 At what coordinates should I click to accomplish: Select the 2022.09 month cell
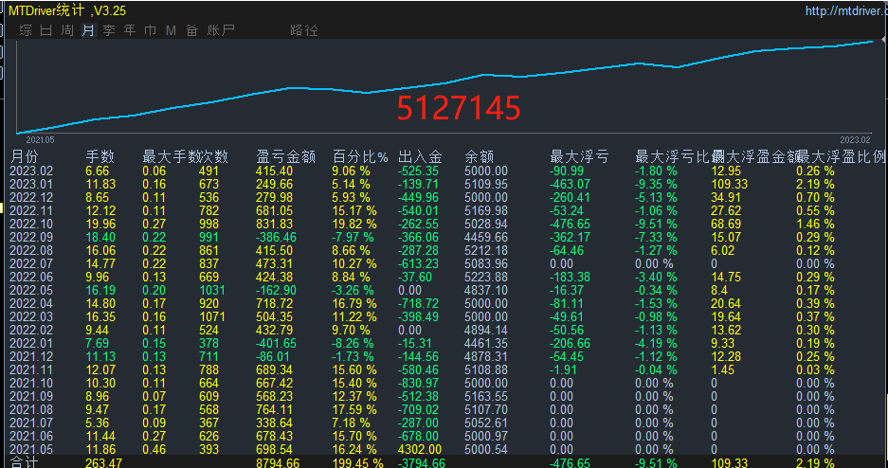coord(31,237)
